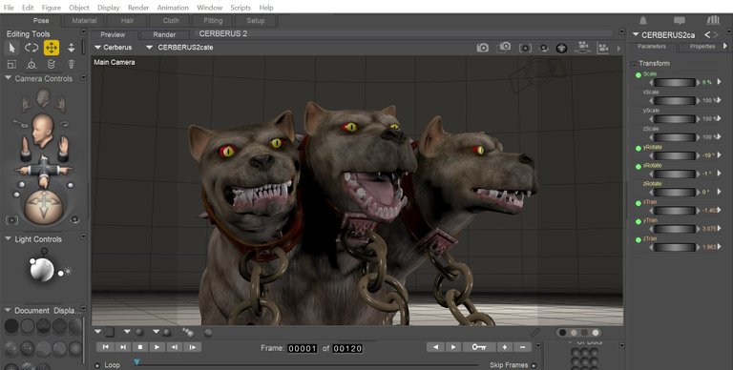Click the xTran parameter dial

coord(674,211)
